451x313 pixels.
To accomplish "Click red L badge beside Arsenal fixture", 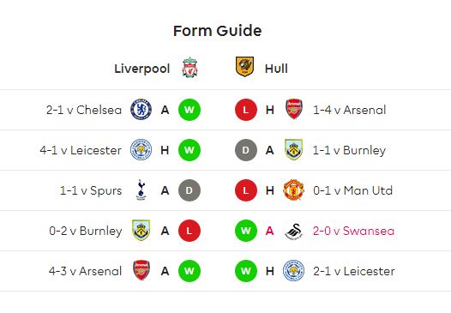I will [x=246, y=110].
